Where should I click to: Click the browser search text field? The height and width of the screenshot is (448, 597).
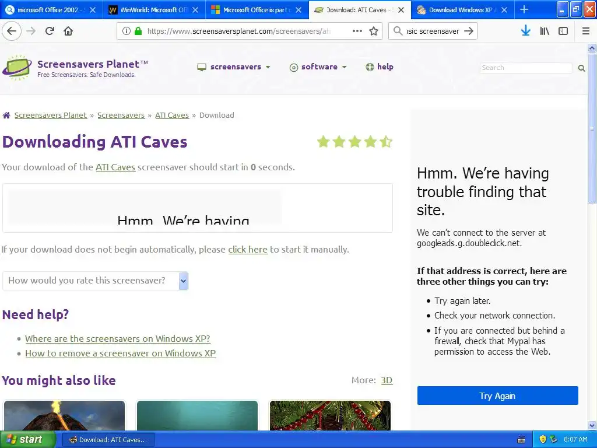point(433,31)
